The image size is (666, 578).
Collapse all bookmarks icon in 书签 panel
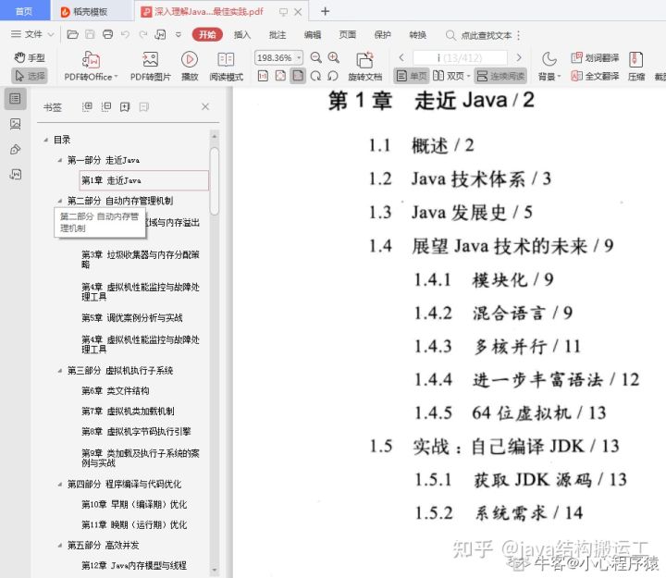[x=106, y=106]
